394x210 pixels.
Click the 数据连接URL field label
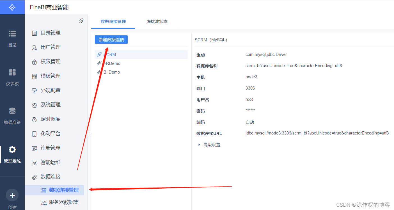click(209, 134)
